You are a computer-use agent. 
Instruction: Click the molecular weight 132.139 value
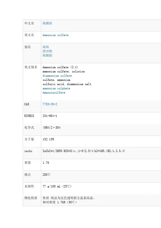coord(48,139)
